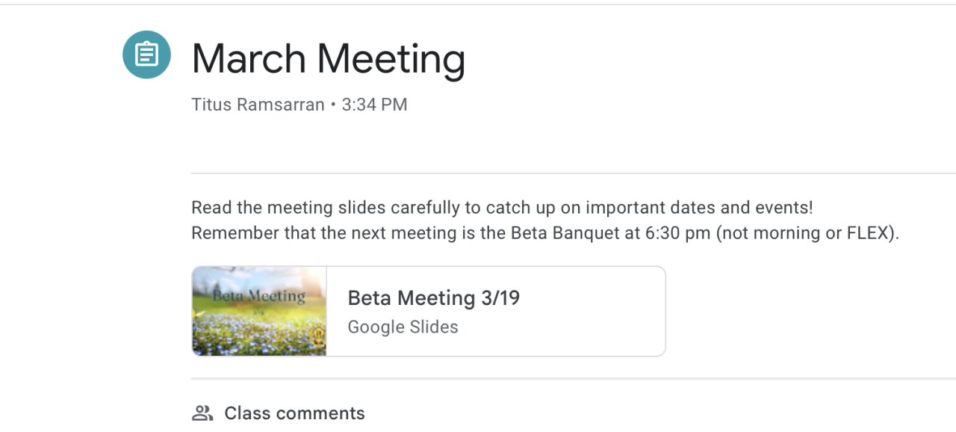Click the "6:30 pm" time in the description

(x=677, y=233)
